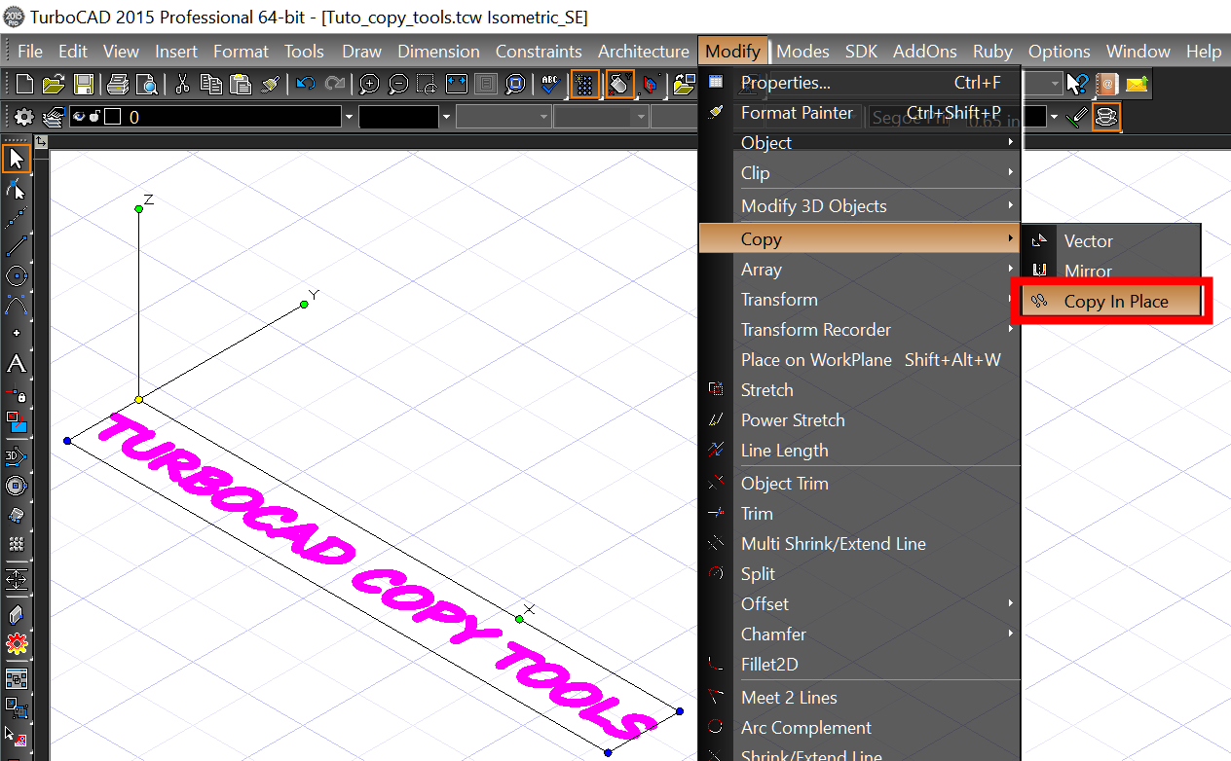
Task: Activate the Text tool
Action: [x=16, y=363]
